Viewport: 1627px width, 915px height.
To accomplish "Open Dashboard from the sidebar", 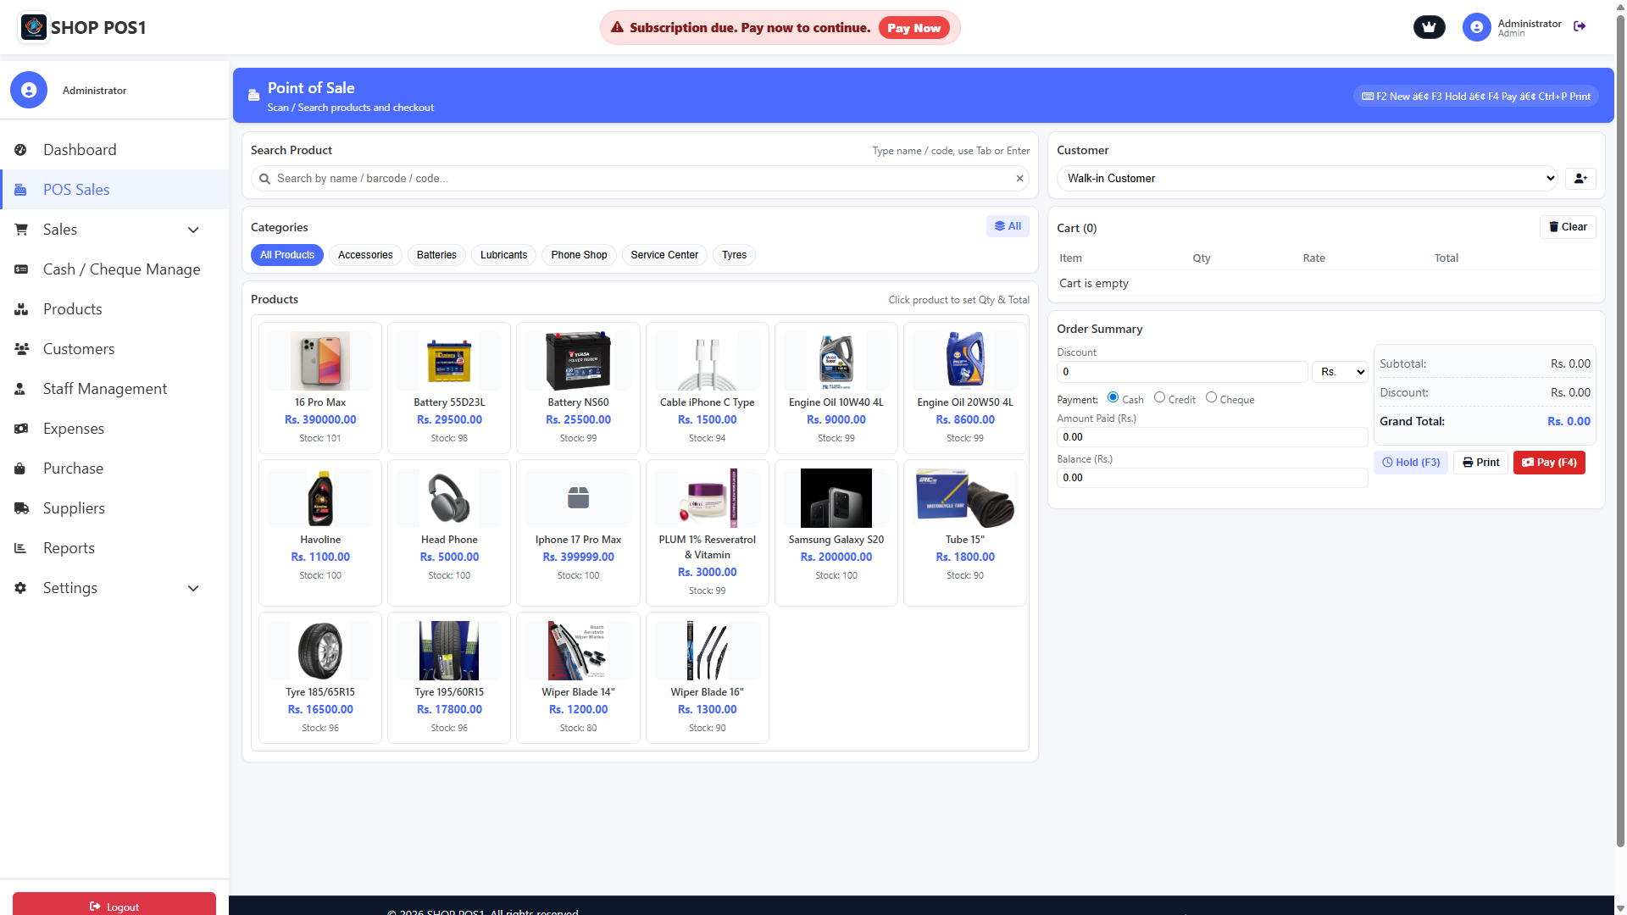I will (80, 150).
